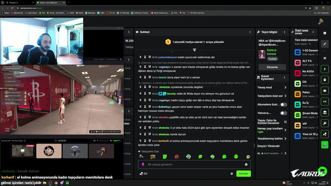Open the Ödül istek sırası three-dot menu
Image resolution: width=331 pixels, height=186 pixels.
click(313, 32)
